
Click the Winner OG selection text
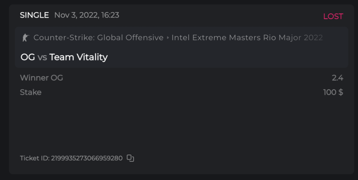42,78
